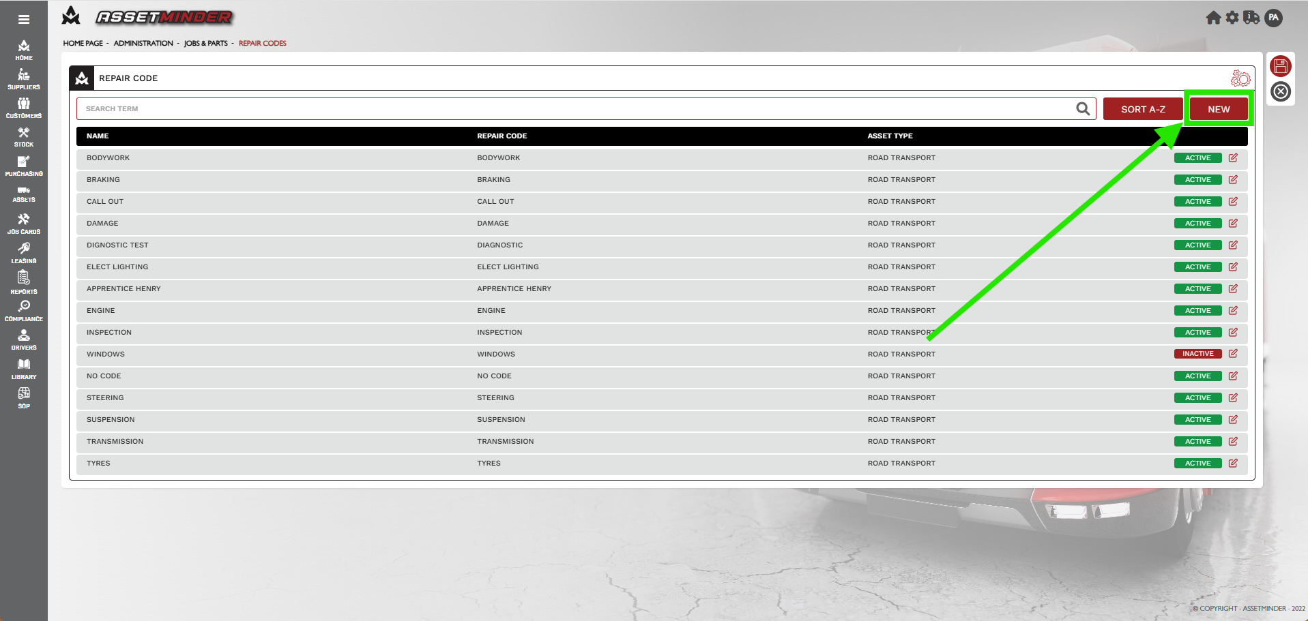
Task: Edit the BODYWORK repair code
Action: point(1233,158)
